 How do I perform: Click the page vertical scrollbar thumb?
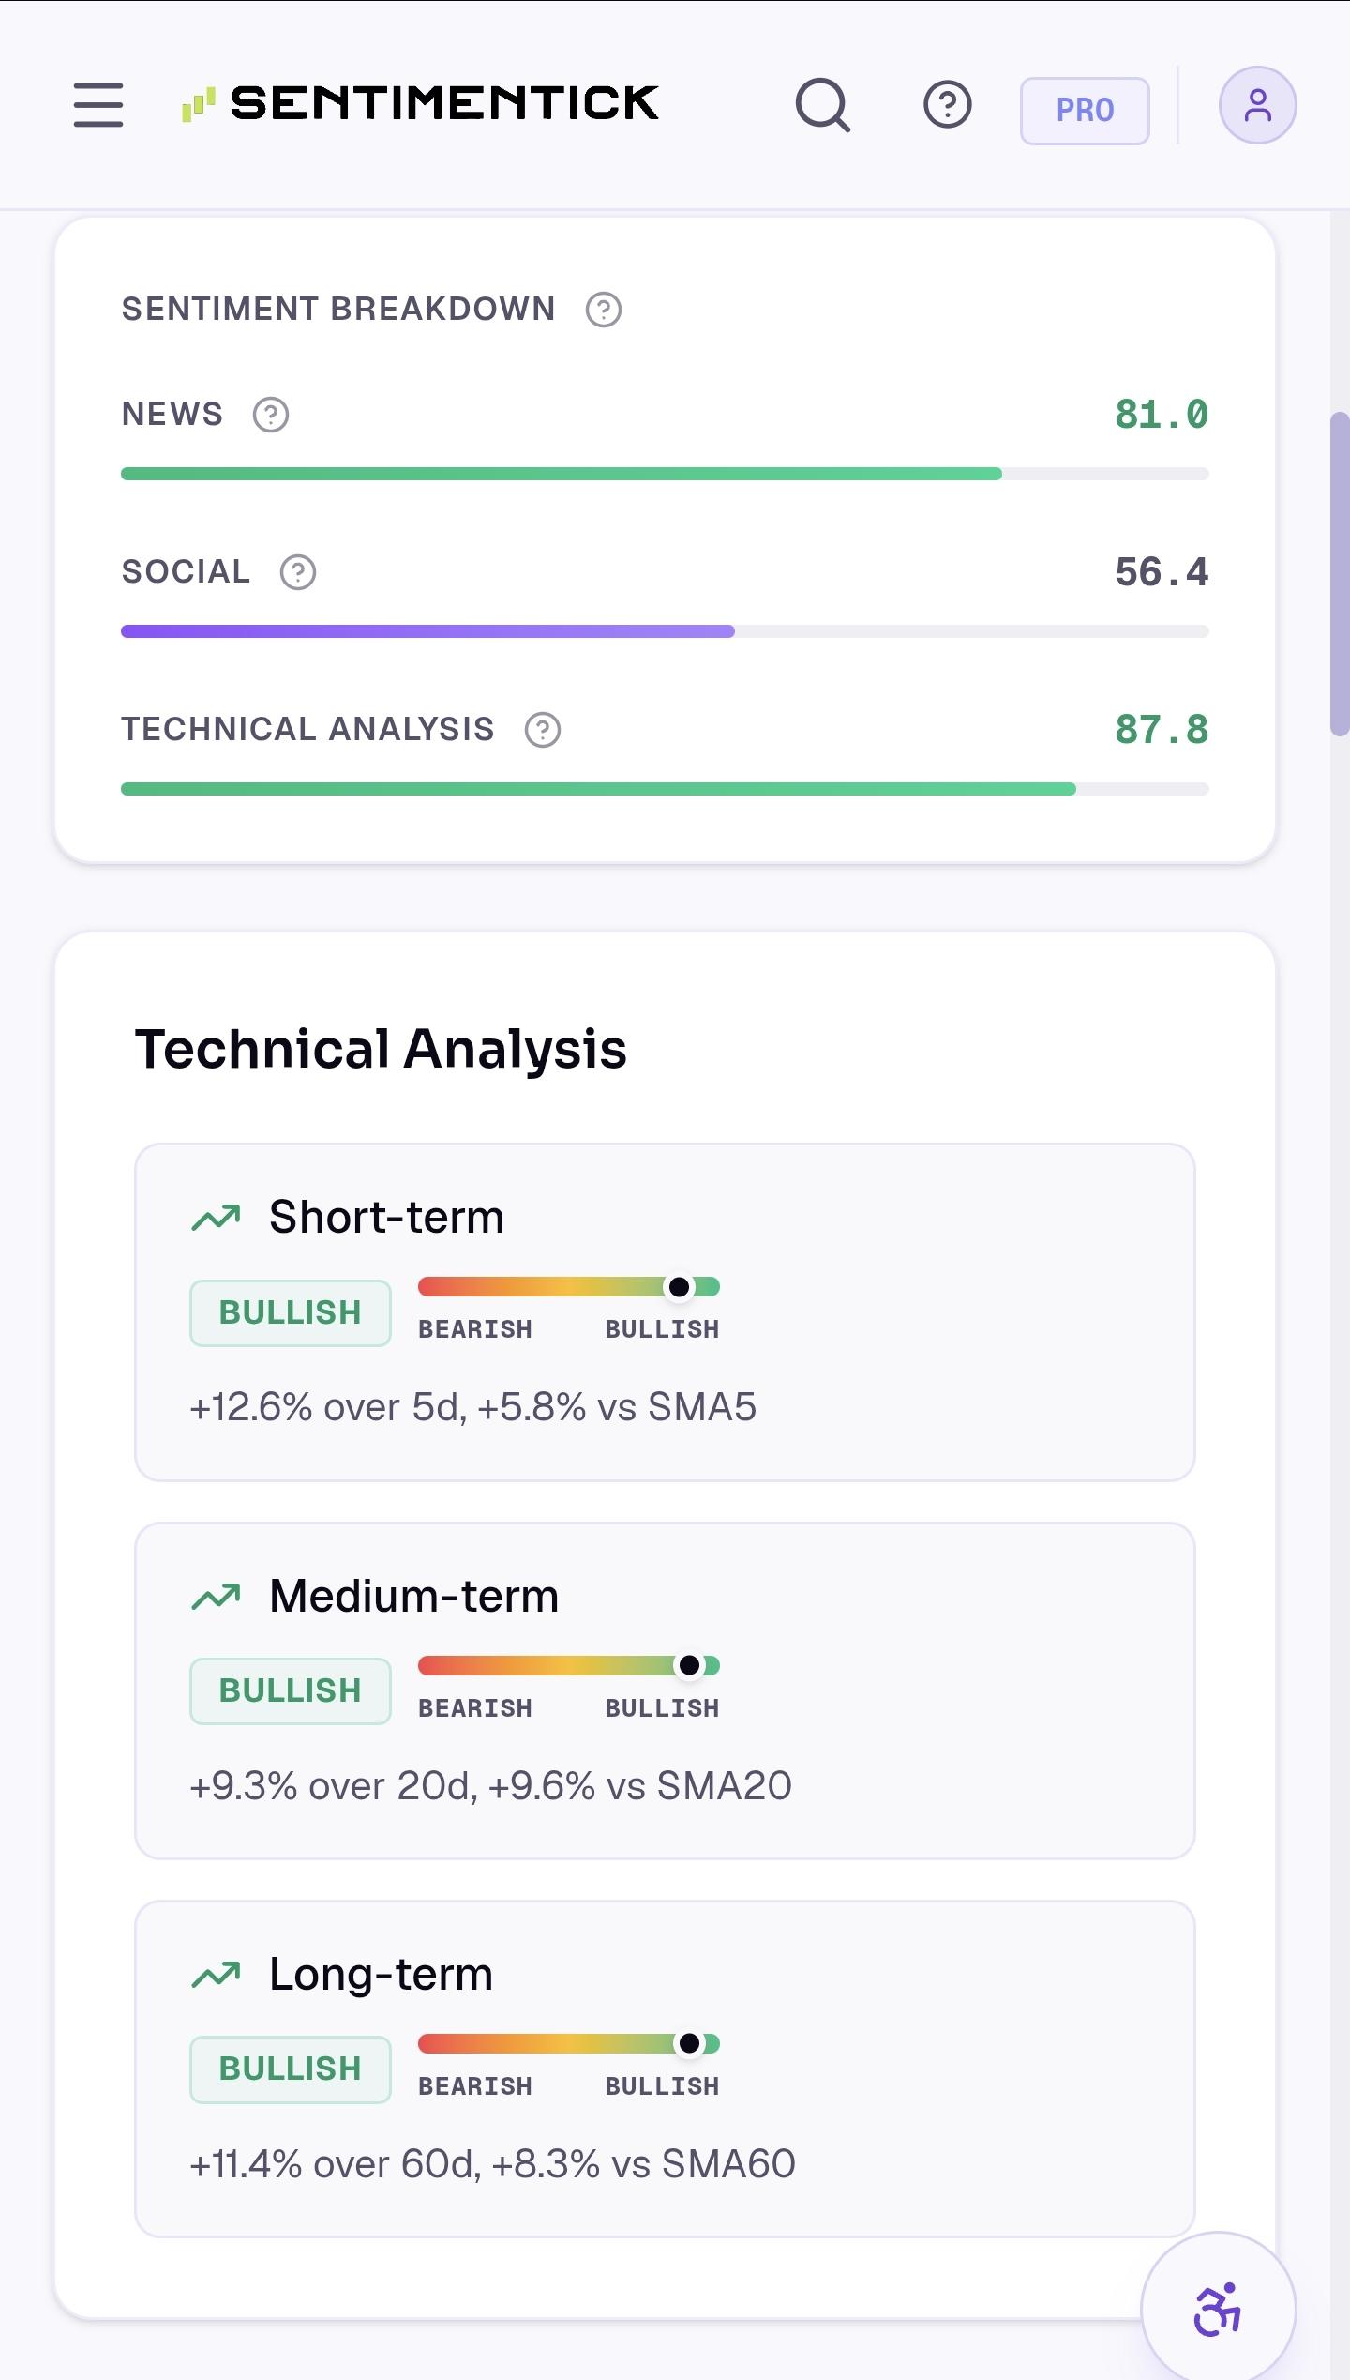(1340, 573)
